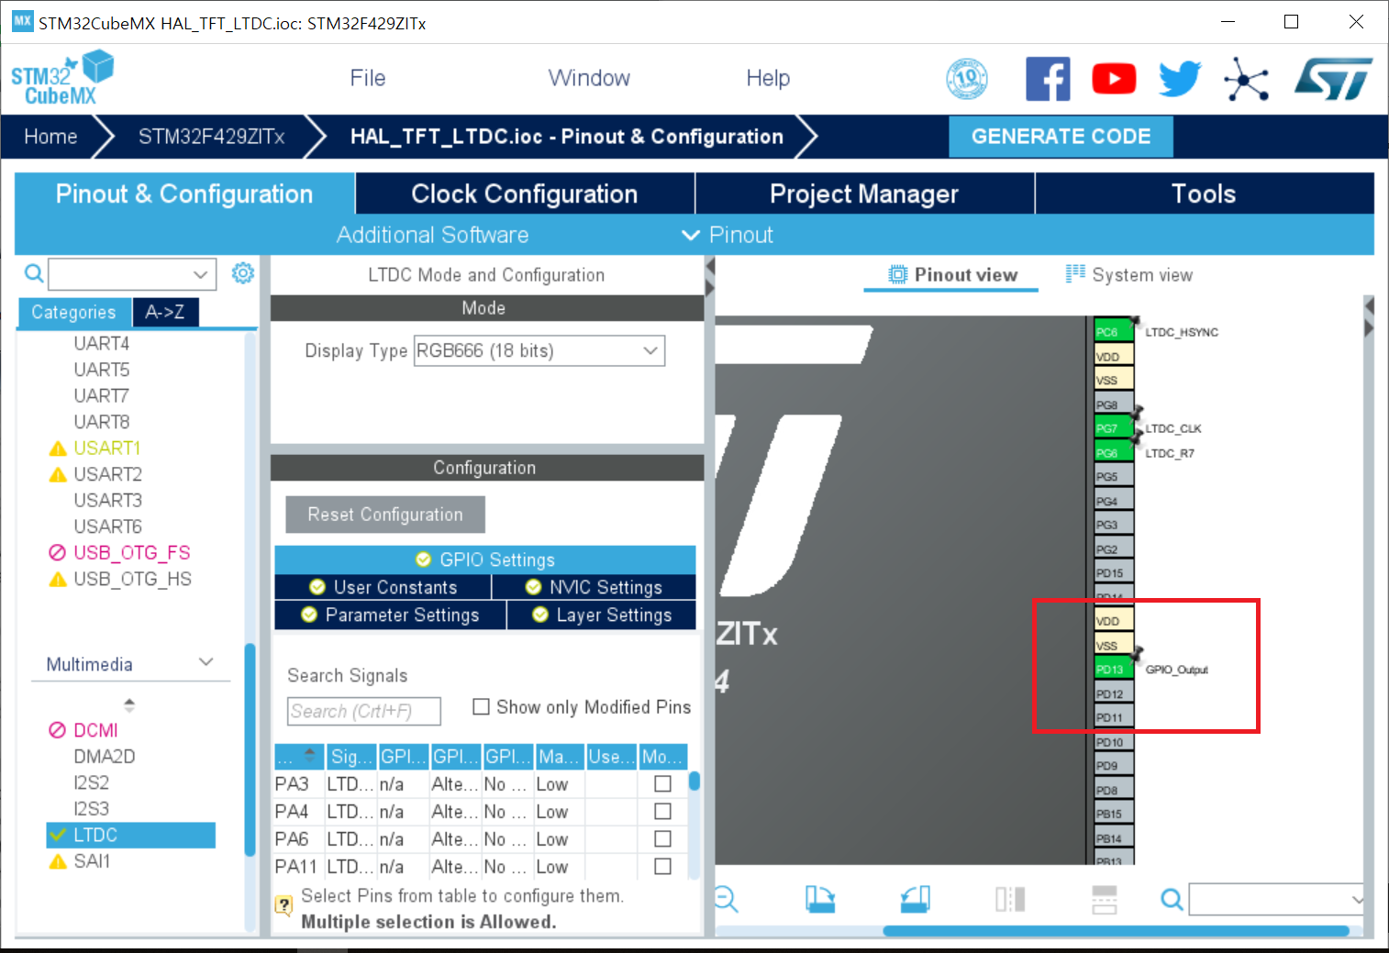
Task: Open Additional Software
Action: coord(432,235)
